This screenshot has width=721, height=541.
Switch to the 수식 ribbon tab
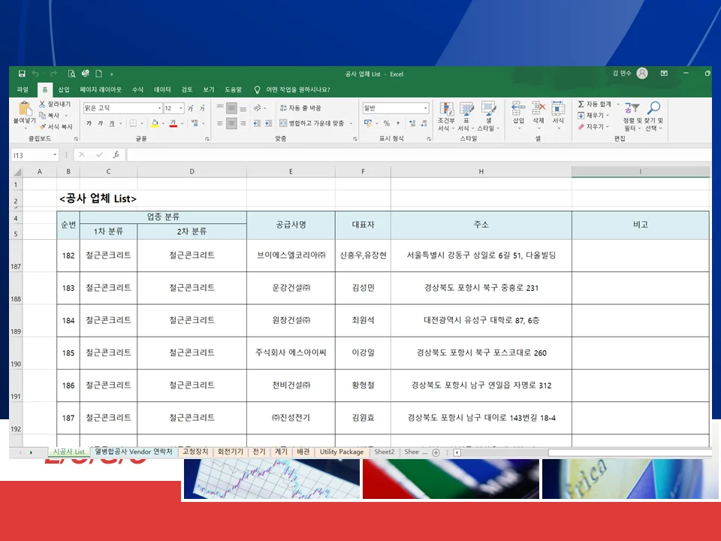[138, 89]
